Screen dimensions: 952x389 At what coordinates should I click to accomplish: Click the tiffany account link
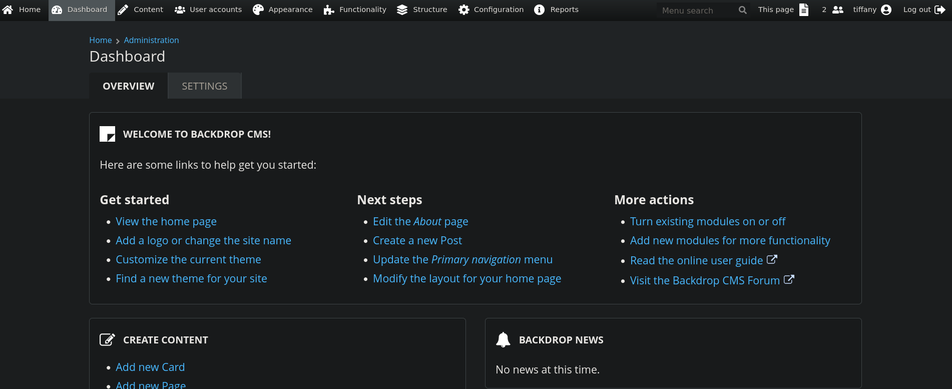(x=864, y=10)
